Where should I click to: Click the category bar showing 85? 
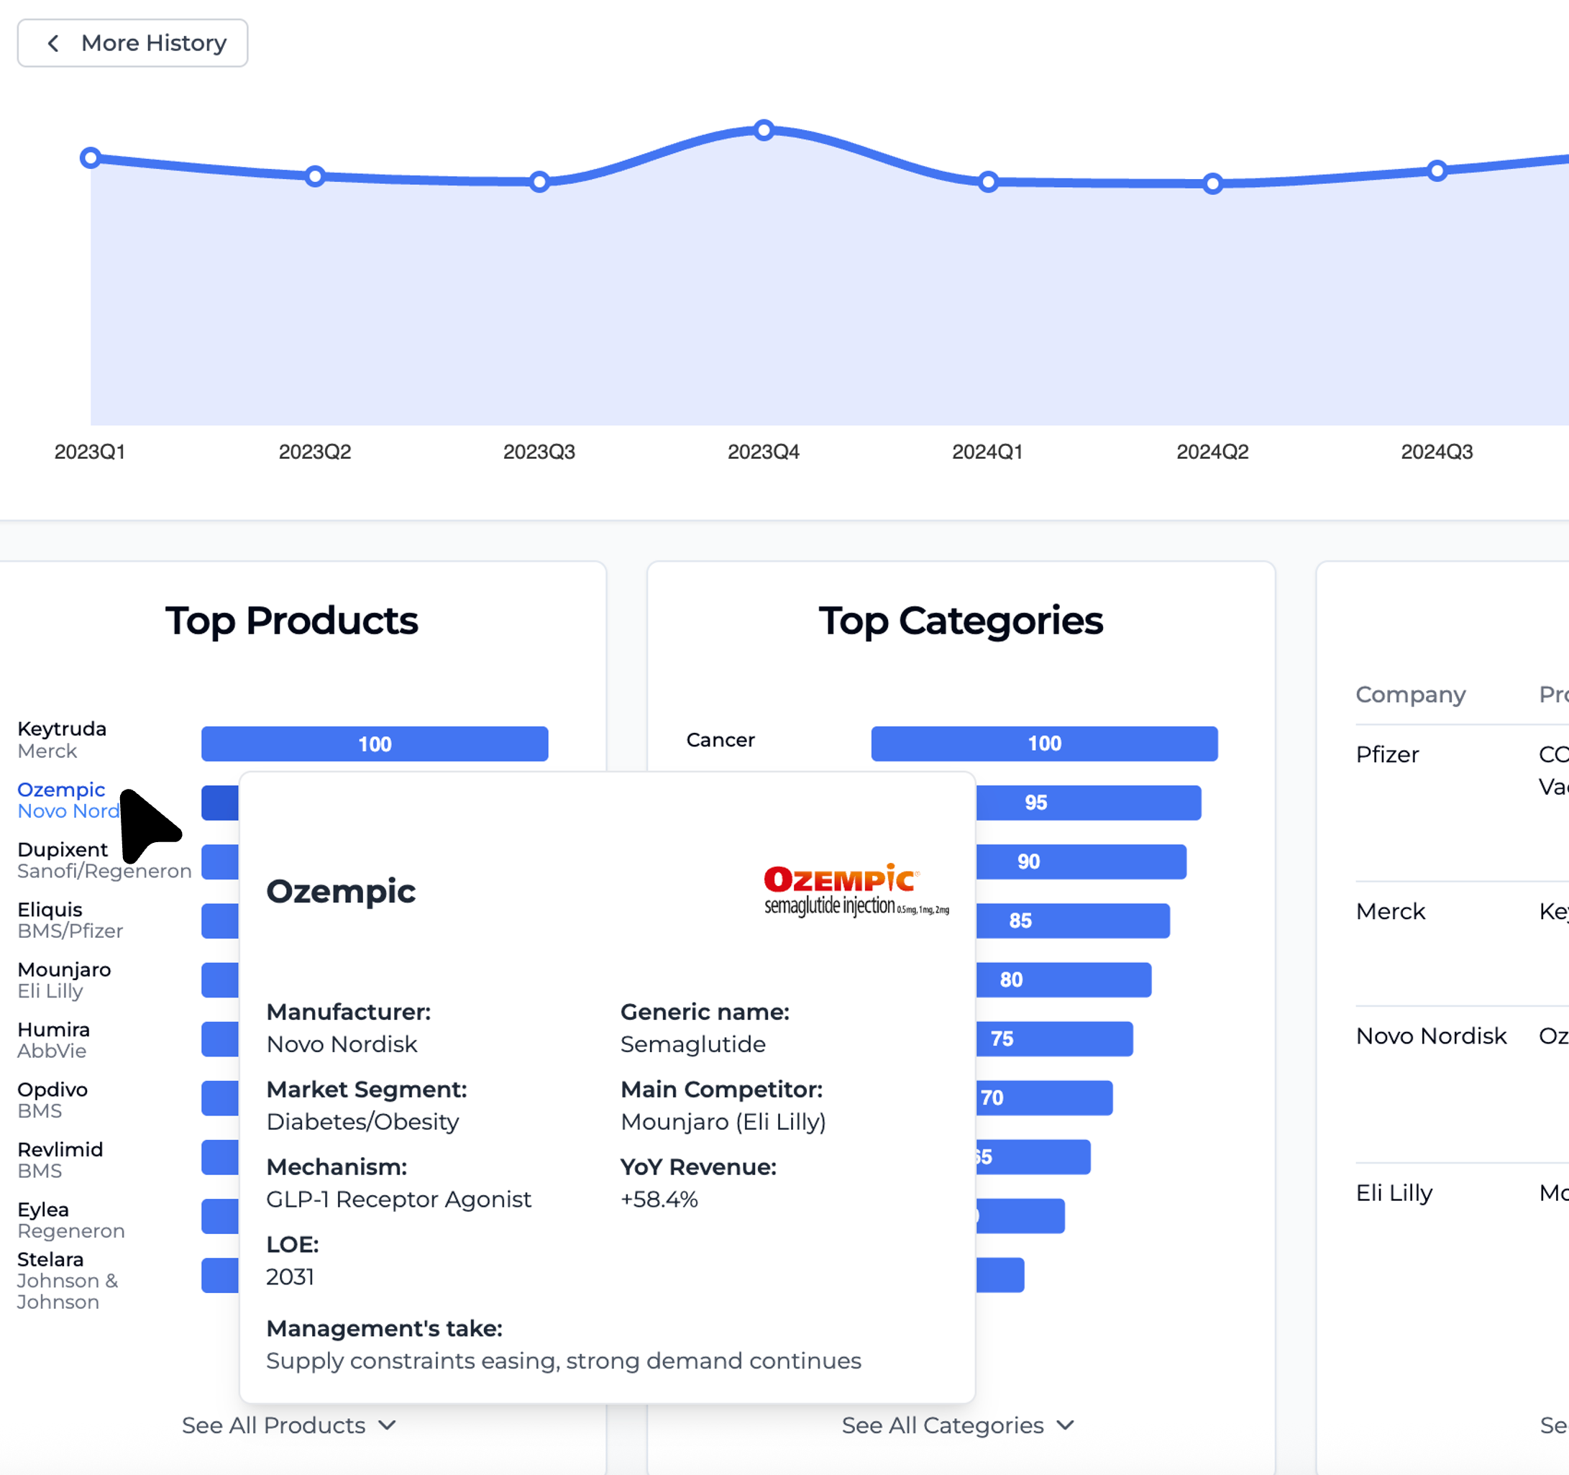(x=1073, y=921)
